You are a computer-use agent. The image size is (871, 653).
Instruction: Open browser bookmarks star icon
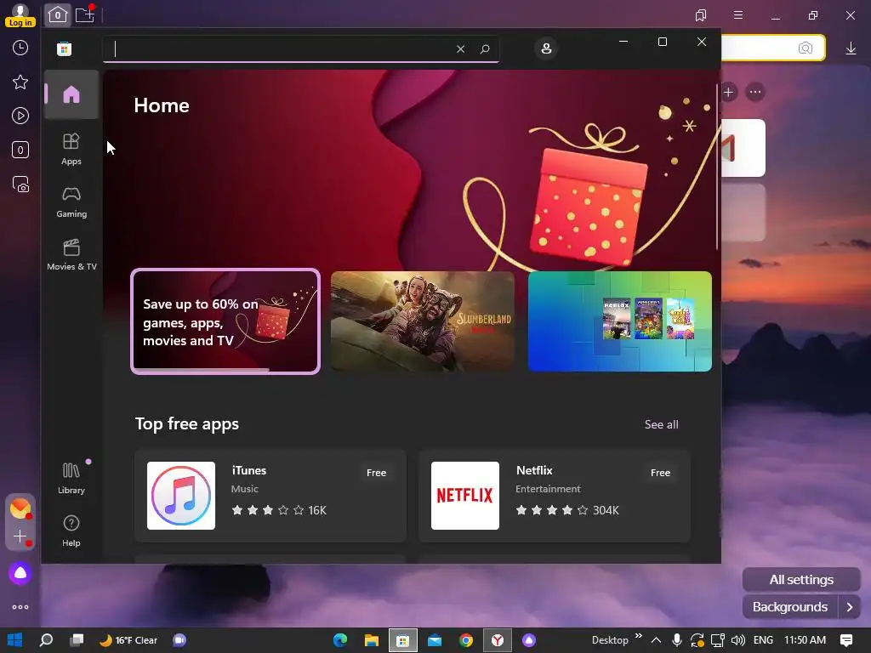(20, 82)
